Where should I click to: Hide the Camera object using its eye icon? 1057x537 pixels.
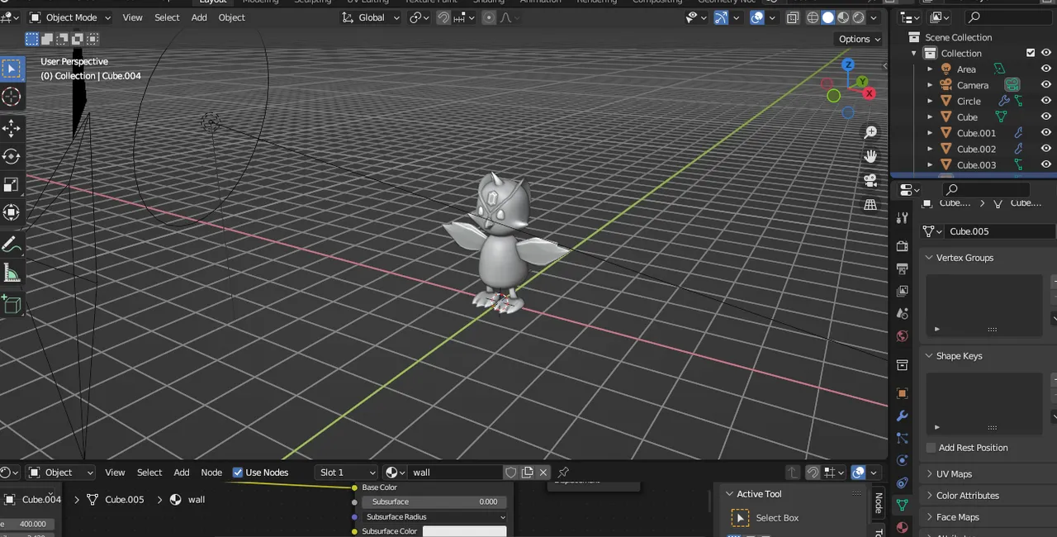tap(1045, 85)
